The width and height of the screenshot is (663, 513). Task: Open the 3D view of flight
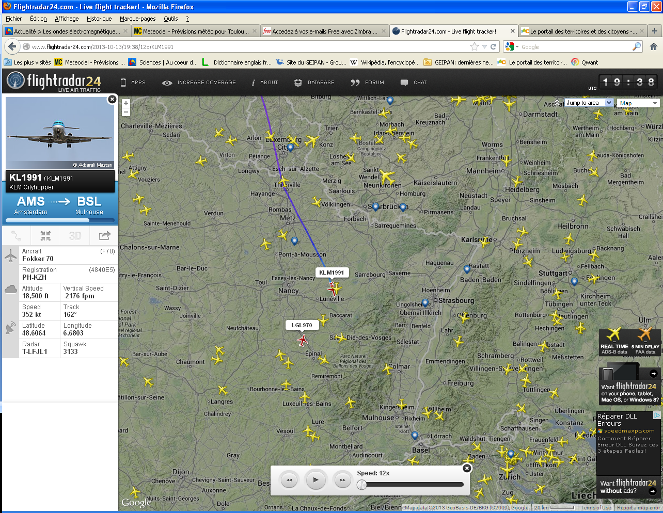point(75,236)
